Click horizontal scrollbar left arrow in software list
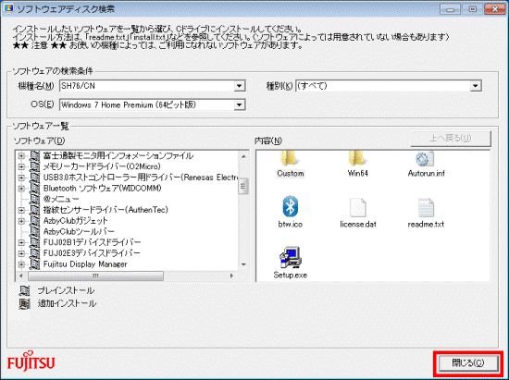The height and width of the screenshot is (380, 509). (21, 276)
